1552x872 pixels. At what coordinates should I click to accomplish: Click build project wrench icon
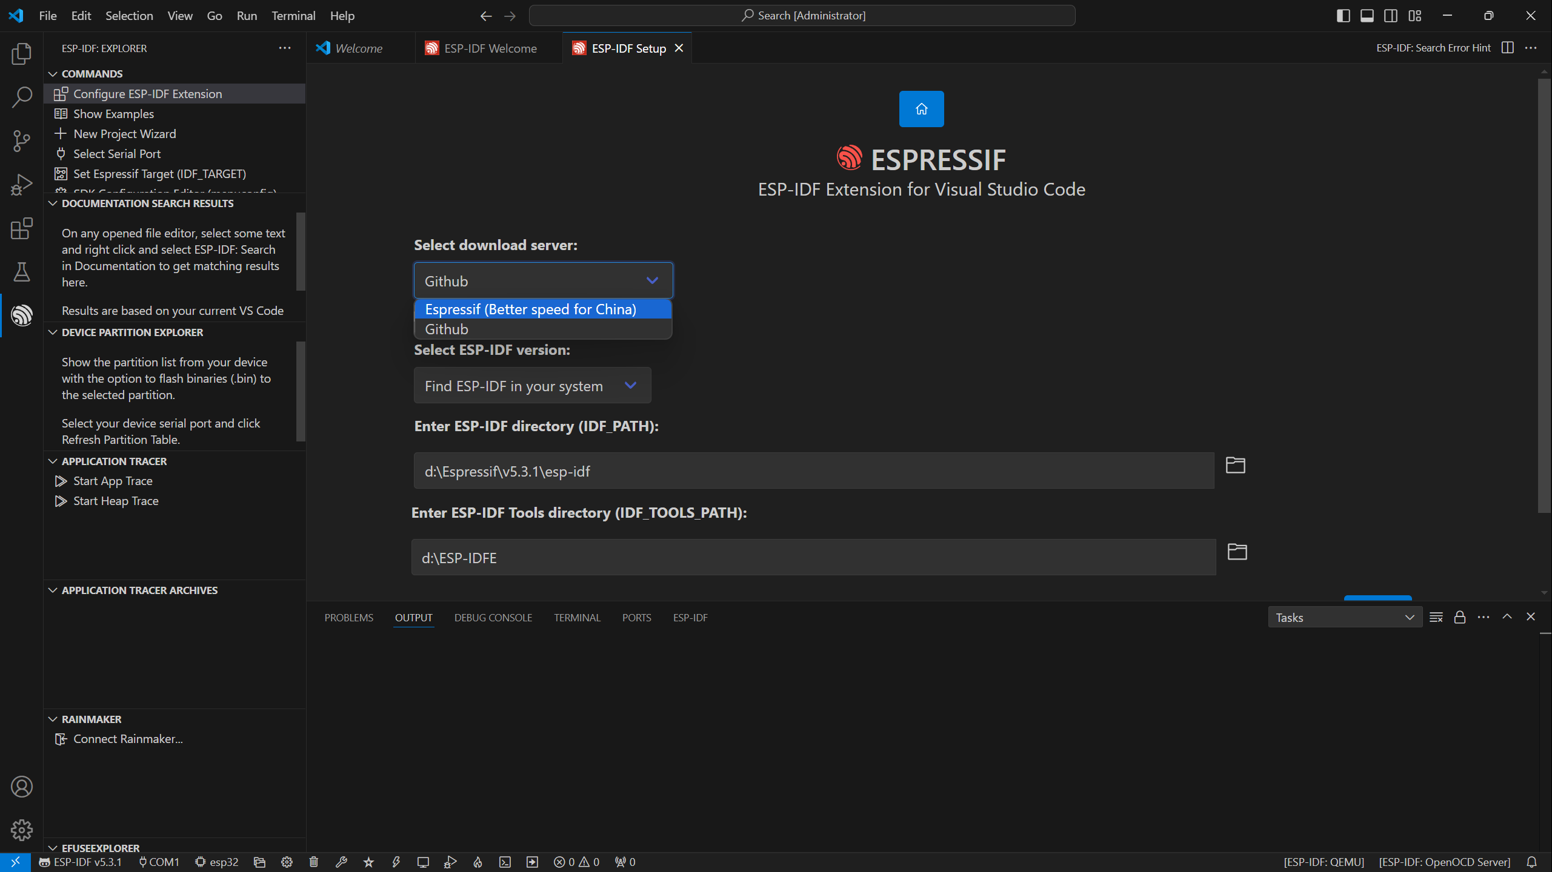pyautogui.click(x=341, y=862)
